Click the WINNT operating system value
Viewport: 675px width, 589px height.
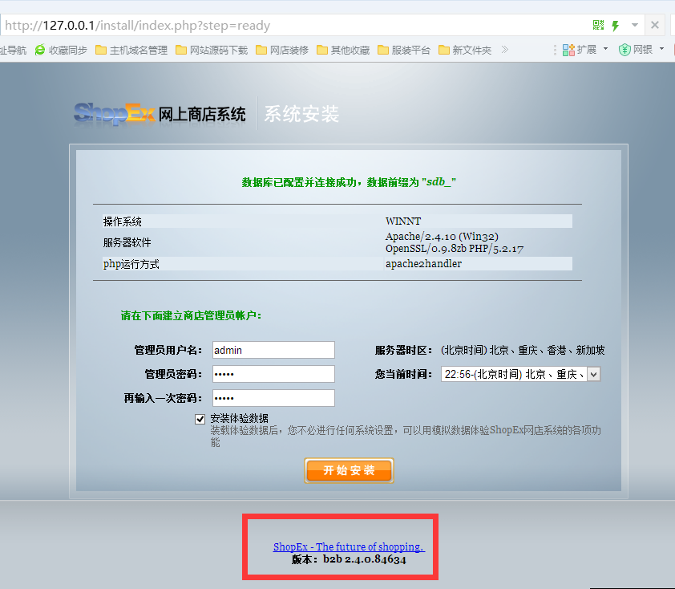tap(403, 221)
